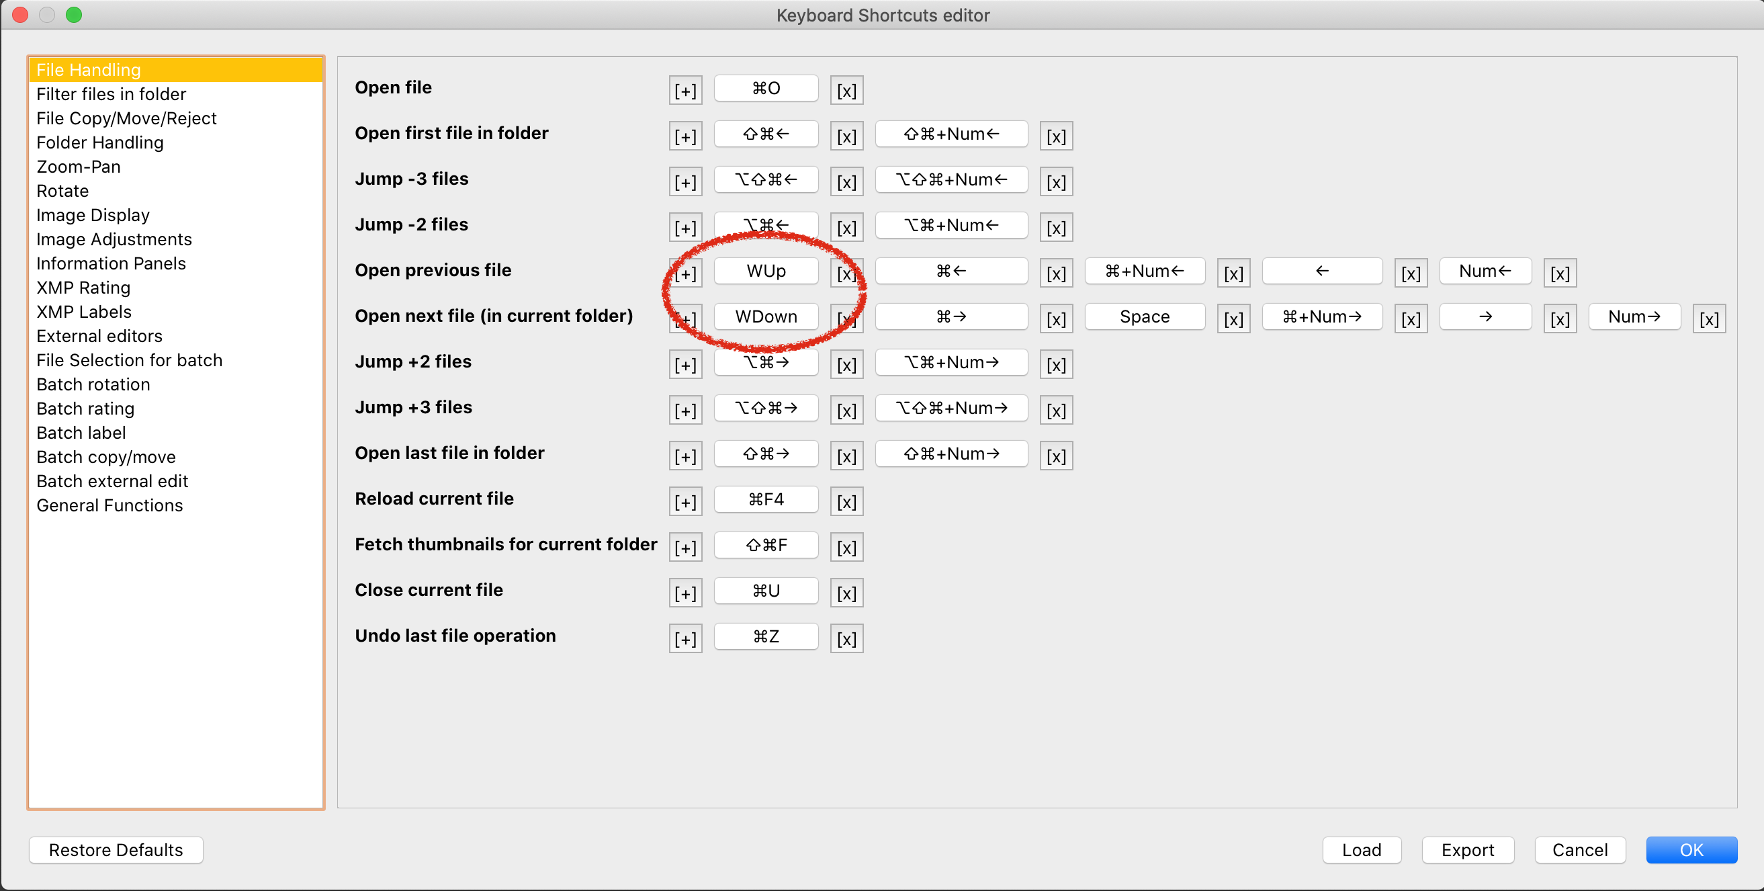Open the XMP Rating category
Image resolution: width=1764 pixels, height=891 pixels.
(x=83, y=288)
